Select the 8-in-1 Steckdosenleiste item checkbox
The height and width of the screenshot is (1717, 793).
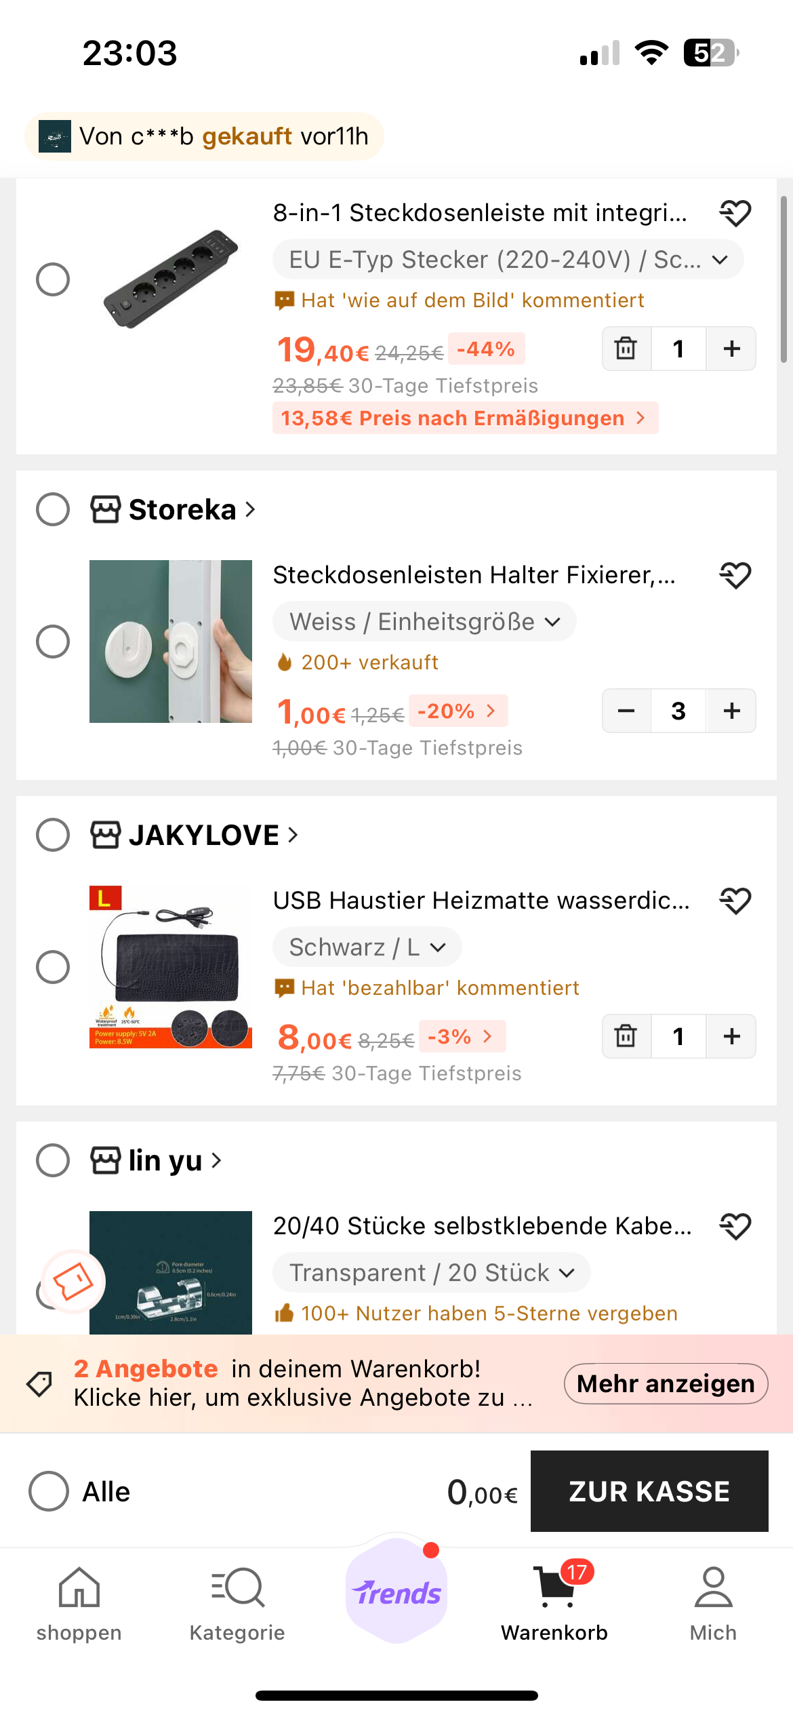point(53,279)
